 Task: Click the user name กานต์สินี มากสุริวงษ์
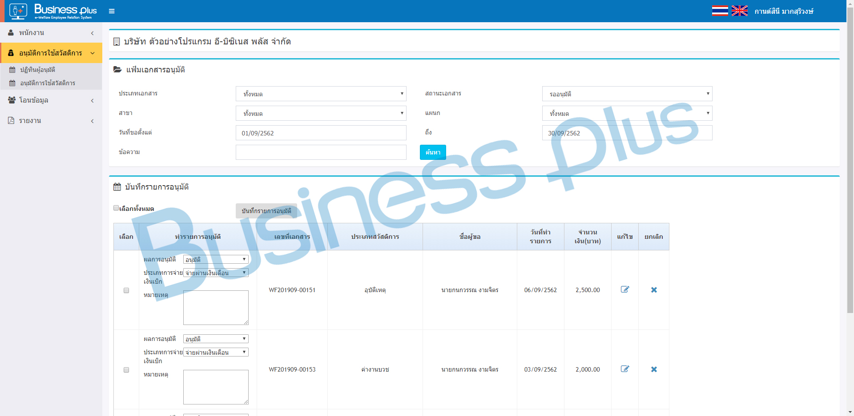pos(784,11)
